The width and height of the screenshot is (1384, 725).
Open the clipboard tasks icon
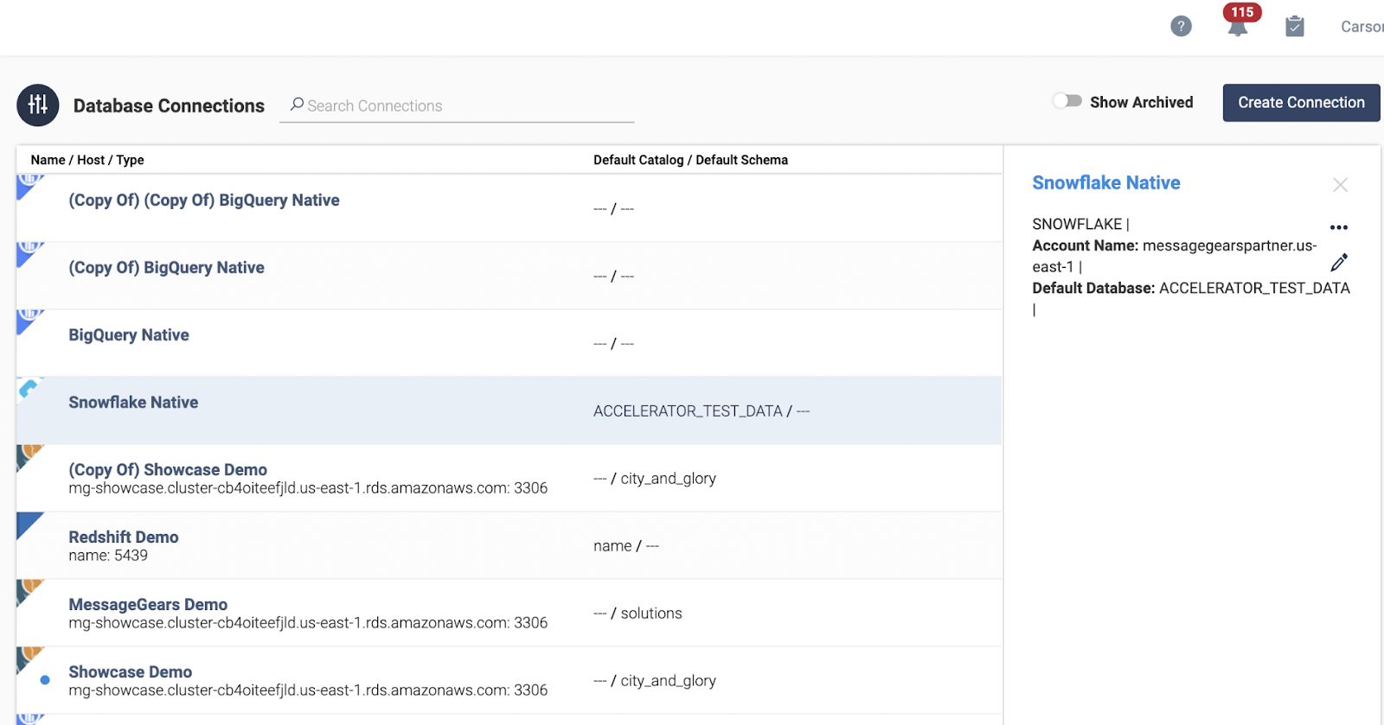pos(1294,26)
